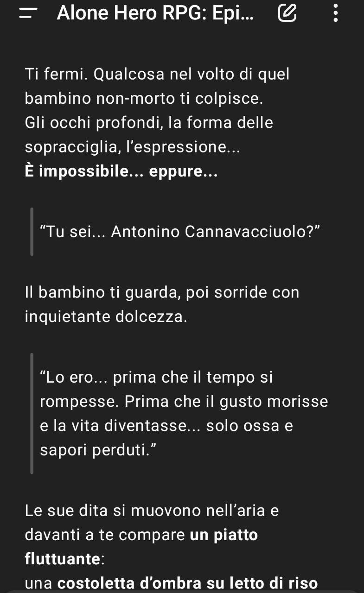Image resolution: width=364 pixels, height=593 pixels.
Task: Tap the line "sopracciglia, l'espressione..."
Action: click(132, 147)
